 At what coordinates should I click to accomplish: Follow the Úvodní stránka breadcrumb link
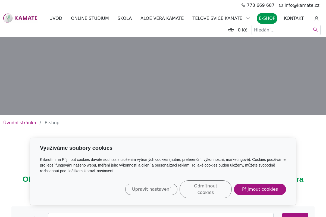click(20, 123)
